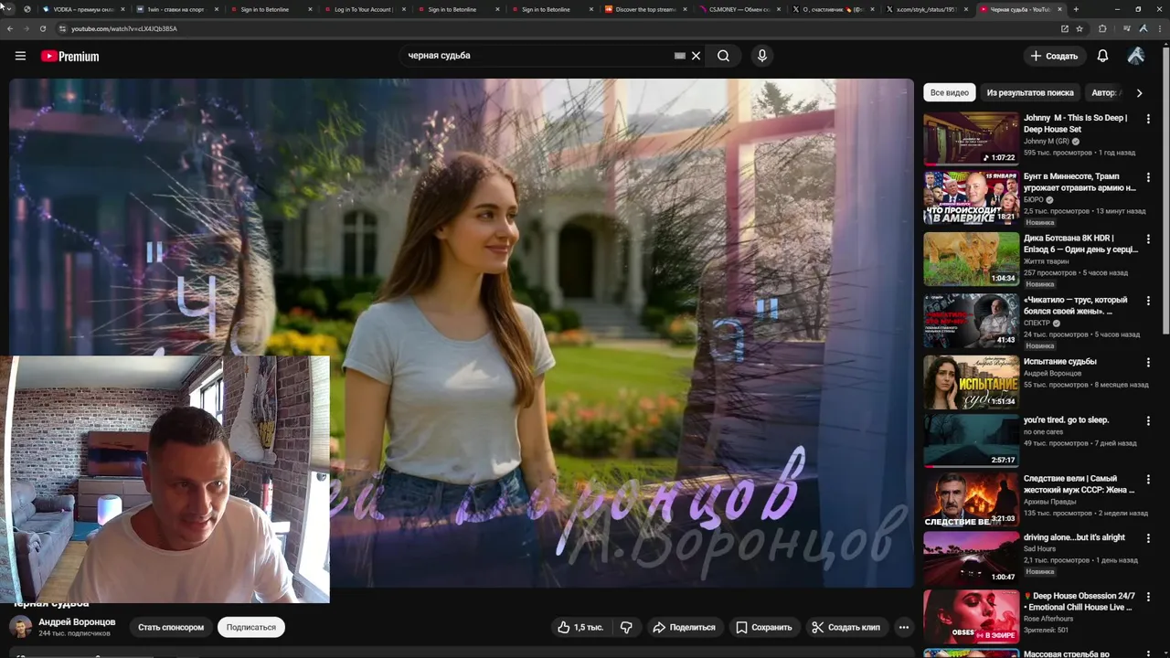Open 'Бунт в Миннесоте' video thumbnail
This screenshot has width=1170, height=658.
pos(971,197)
